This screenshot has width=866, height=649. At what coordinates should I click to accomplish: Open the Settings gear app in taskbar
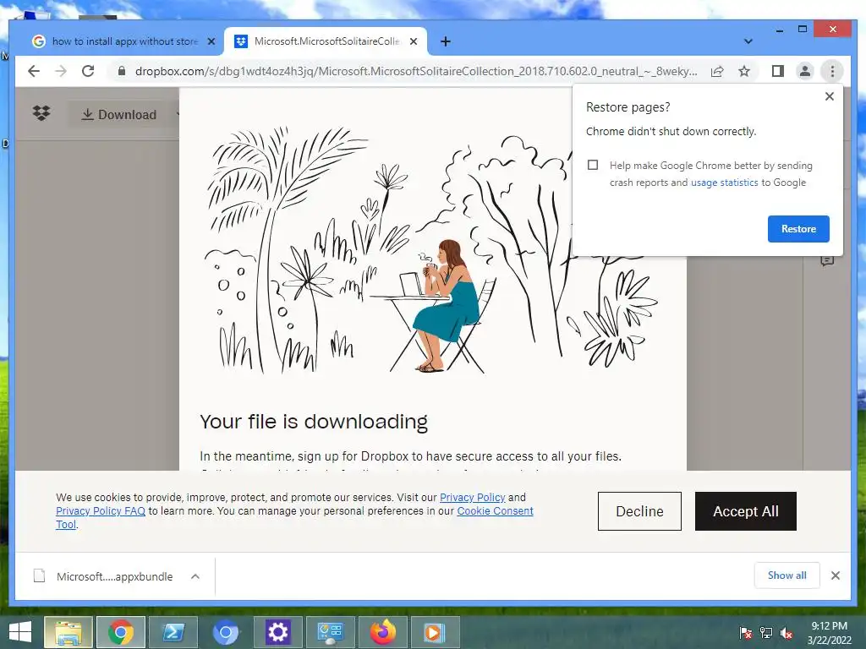[277, 632]
